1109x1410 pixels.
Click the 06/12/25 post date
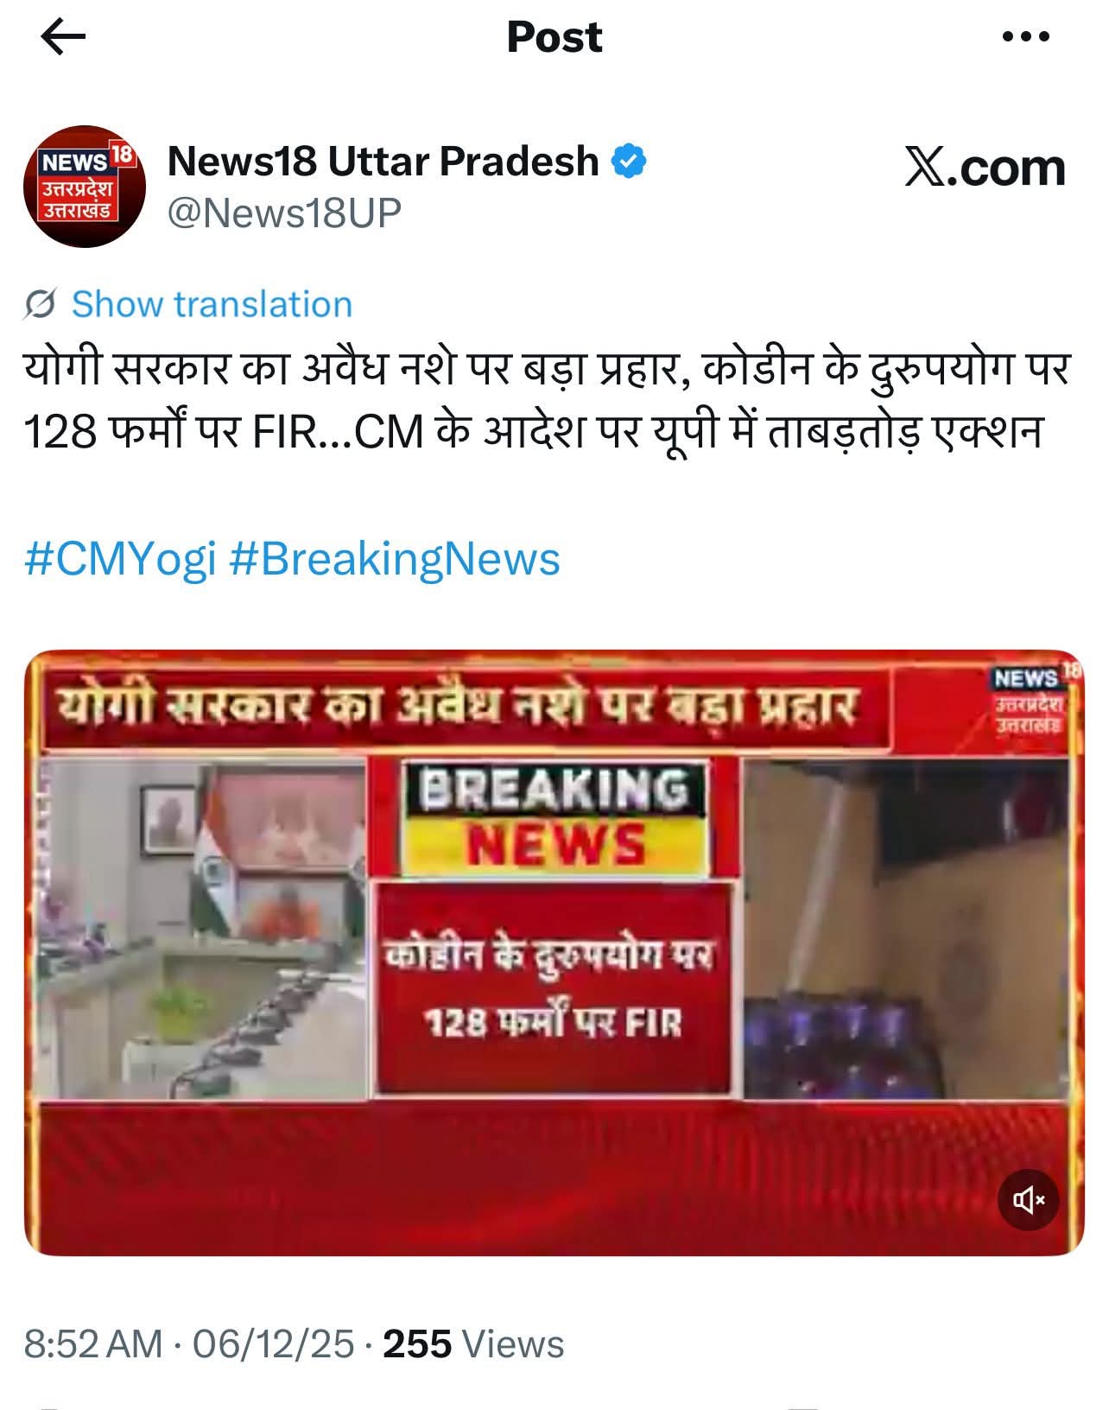273,1344
